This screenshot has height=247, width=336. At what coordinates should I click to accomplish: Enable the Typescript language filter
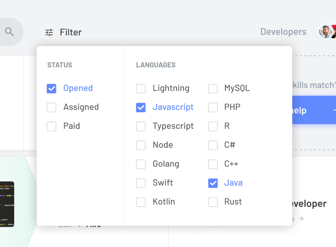pyautogui.click(x=141, y=126)
